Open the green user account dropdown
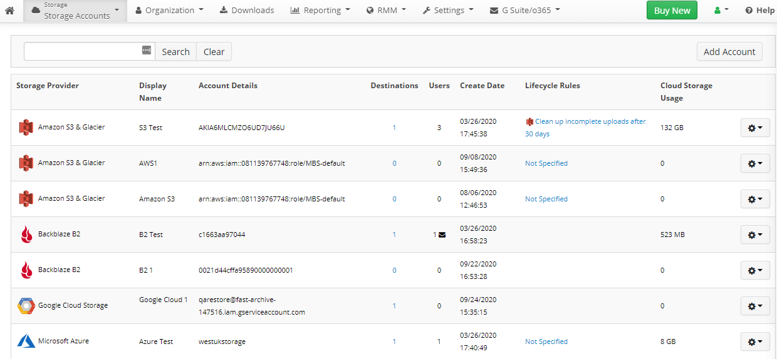 click(721, 11)
